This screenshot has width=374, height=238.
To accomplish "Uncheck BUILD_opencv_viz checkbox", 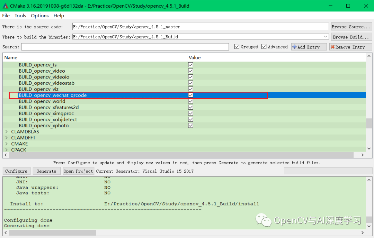I will click(x=190, y=89).
